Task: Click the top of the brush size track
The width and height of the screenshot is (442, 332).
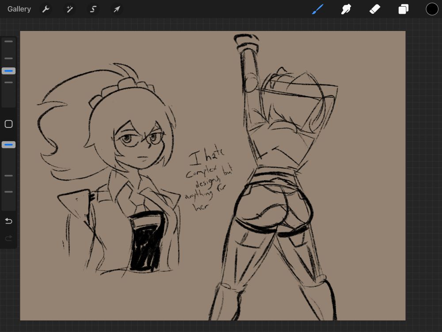Action: point(8,42)
